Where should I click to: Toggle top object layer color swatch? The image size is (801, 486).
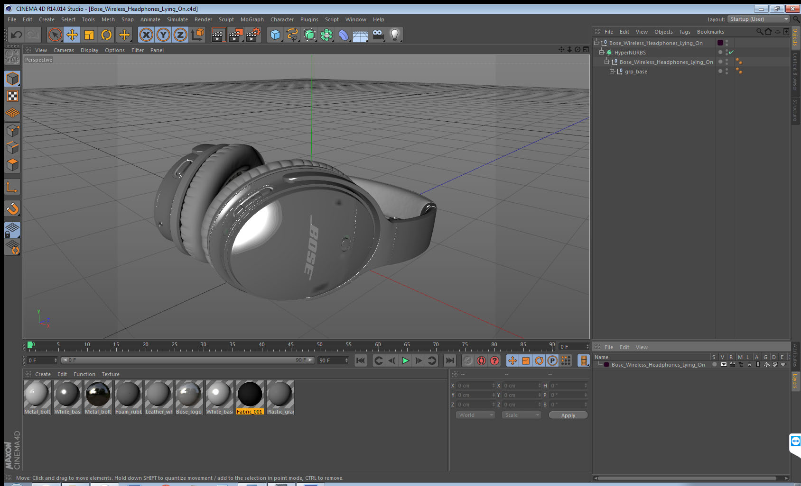pyautogui.click(x=720, y=43)
